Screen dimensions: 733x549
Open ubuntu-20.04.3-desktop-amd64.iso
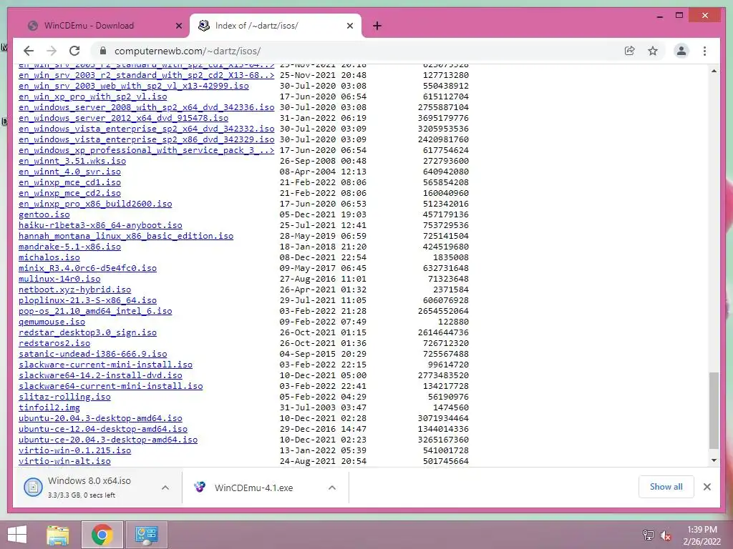(x=100, y=419)
